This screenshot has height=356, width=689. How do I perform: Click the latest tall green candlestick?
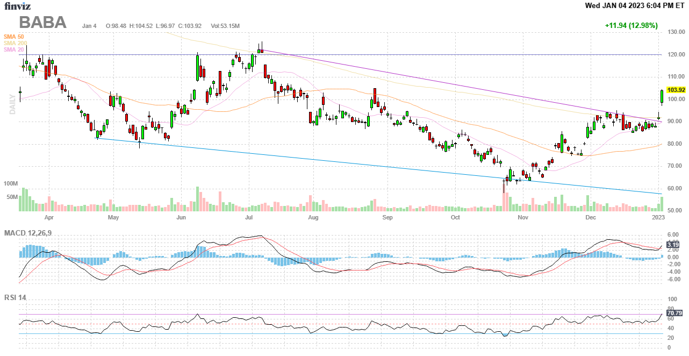pos(662,96)
